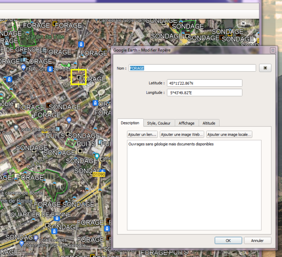The height and width of the screenshot is (257, 282).
Task: Click the D1090 yellow road shield
Action: tap(99, 174)
